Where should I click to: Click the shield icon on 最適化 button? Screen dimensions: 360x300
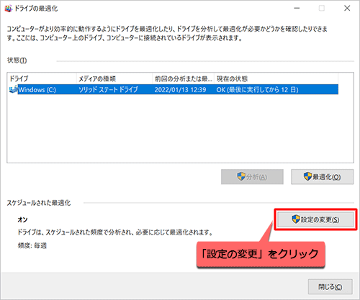click(x=307, y=176)
